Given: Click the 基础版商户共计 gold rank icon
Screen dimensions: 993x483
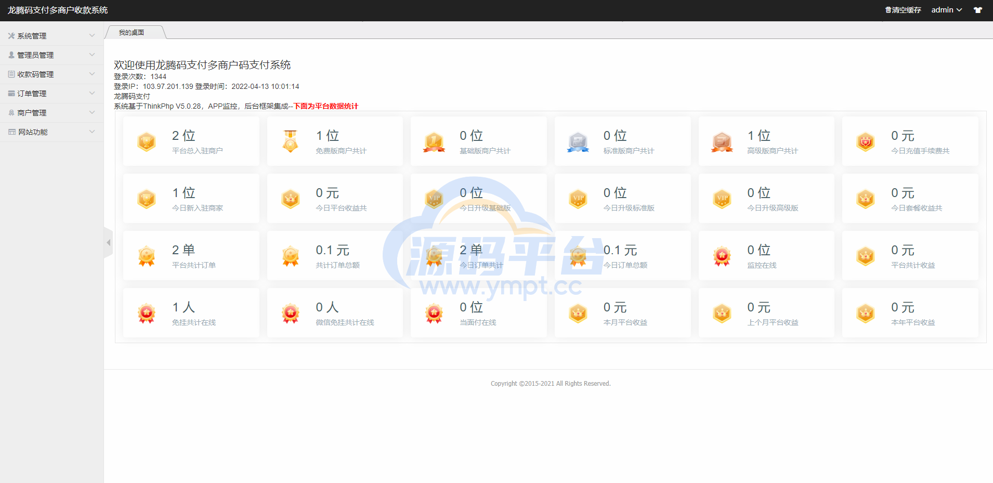Looking at the screenshot, I should [434, 141].
